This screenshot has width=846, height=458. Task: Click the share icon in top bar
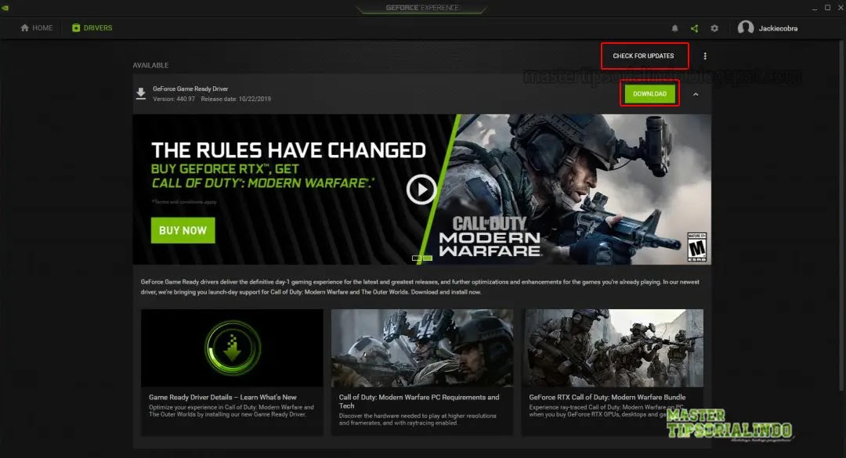[694, 29]
